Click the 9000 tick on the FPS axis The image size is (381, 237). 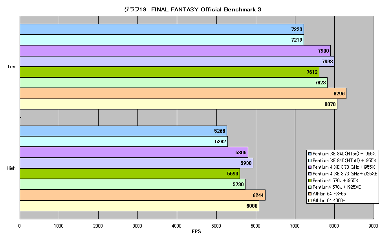373,226
